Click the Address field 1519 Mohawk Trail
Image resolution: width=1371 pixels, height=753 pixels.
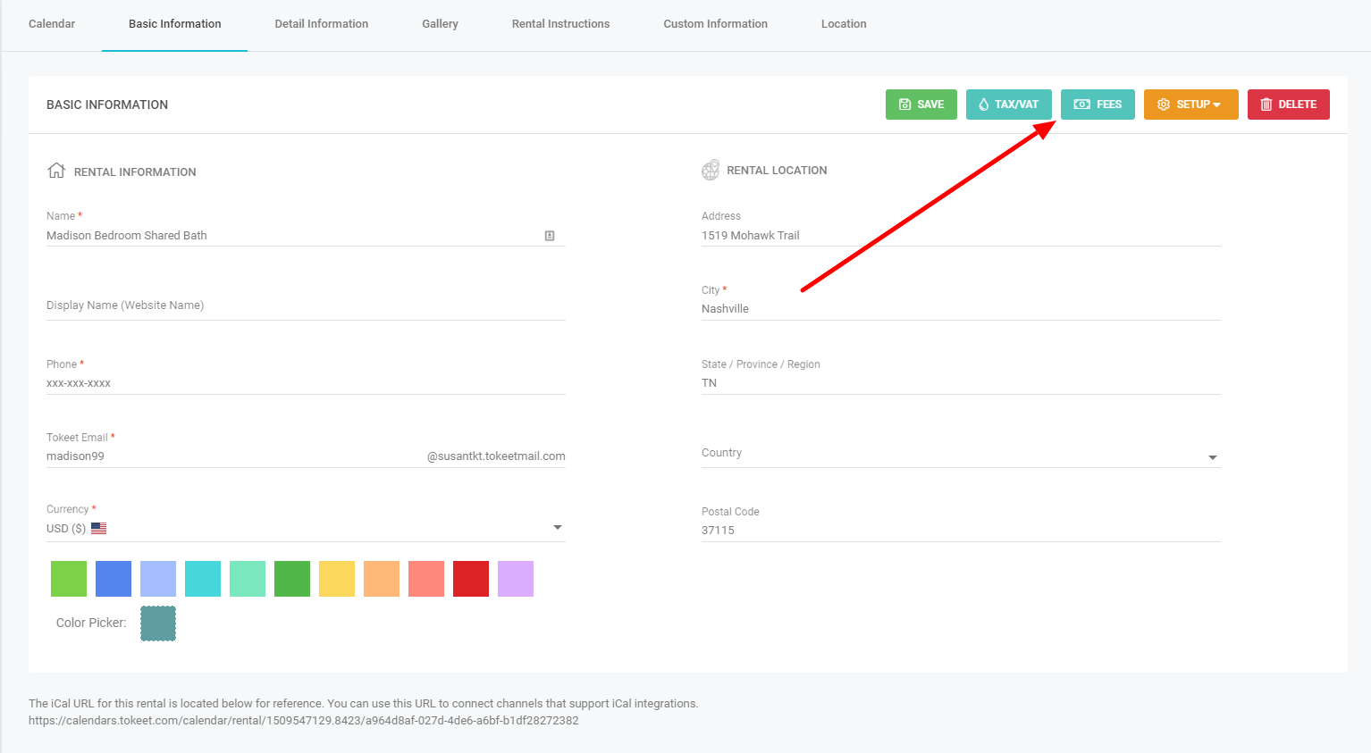point(961,236)
